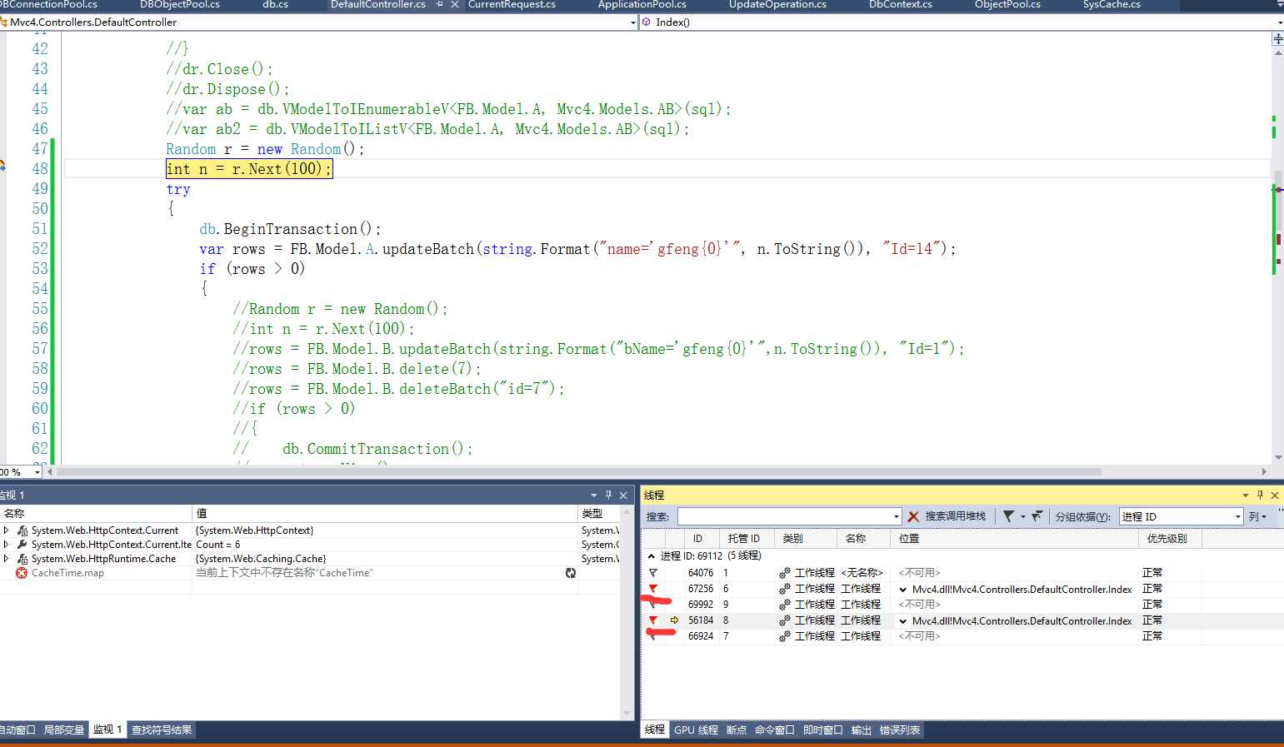Close the Watch 1 panel
The width and height of the screenshot is (1284, 747).
click(623, 496)
